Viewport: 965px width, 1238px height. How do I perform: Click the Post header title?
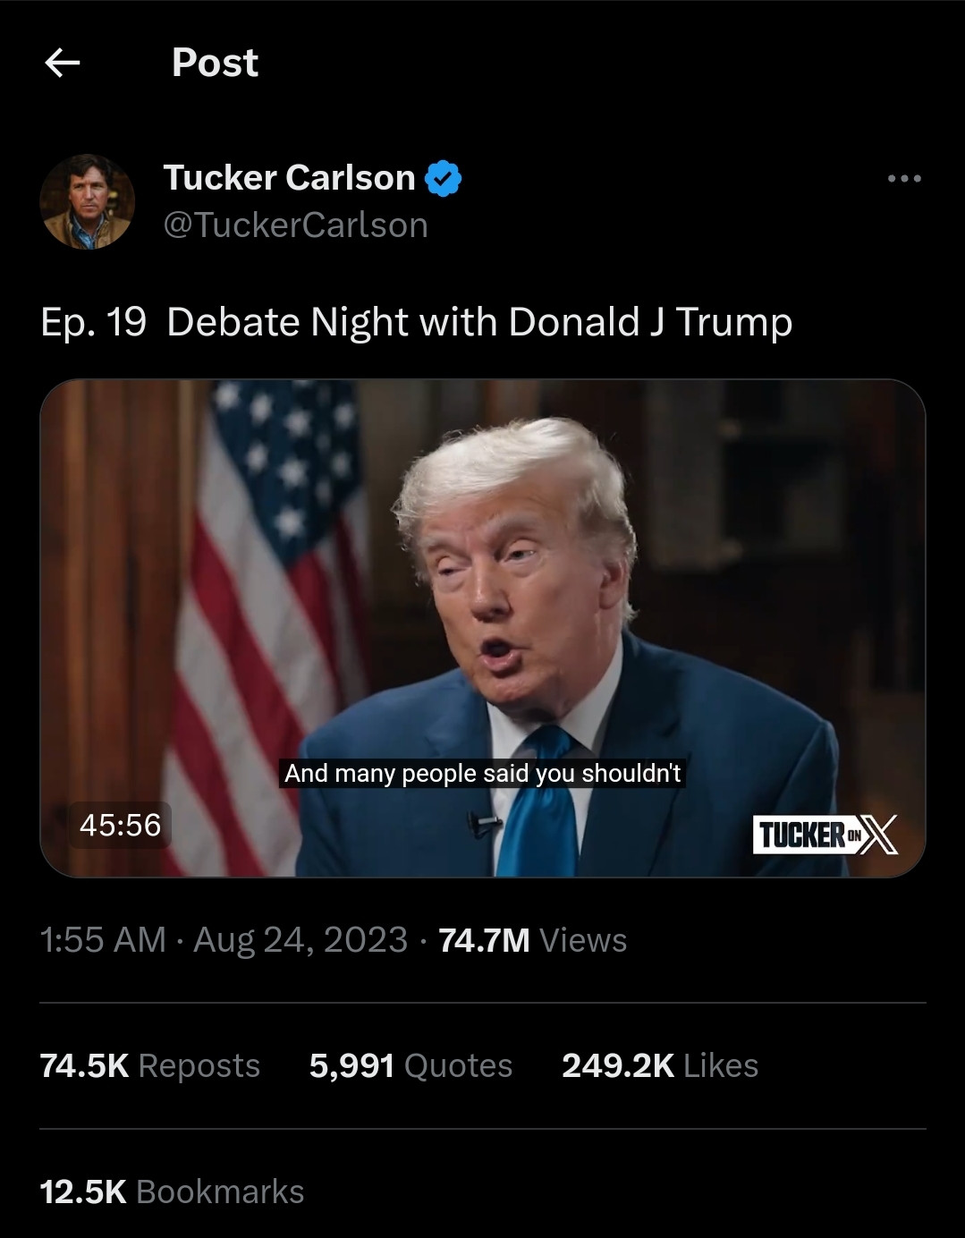pos(215,63)
